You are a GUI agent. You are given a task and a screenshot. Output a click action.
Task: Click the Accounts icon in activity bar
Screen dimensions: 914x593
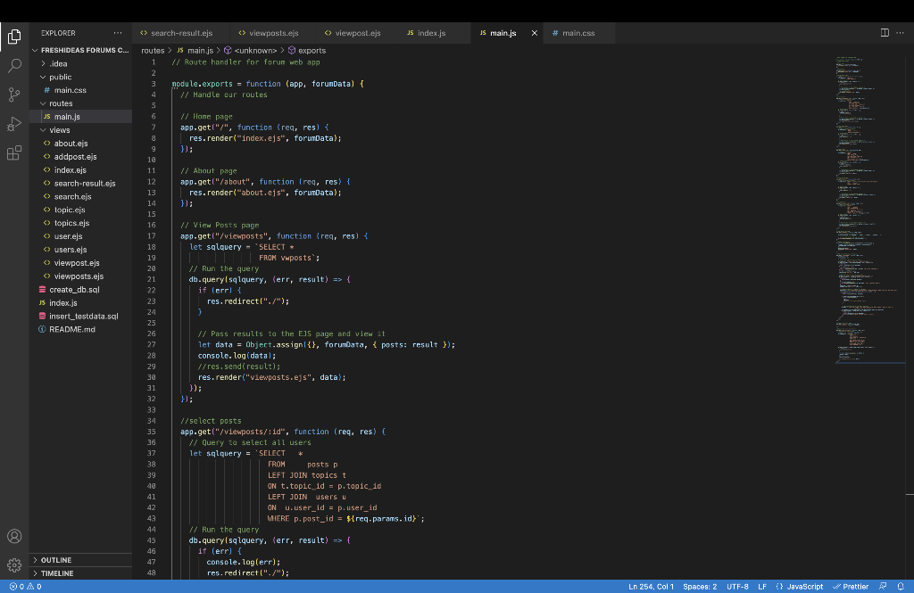click(14, 536)
